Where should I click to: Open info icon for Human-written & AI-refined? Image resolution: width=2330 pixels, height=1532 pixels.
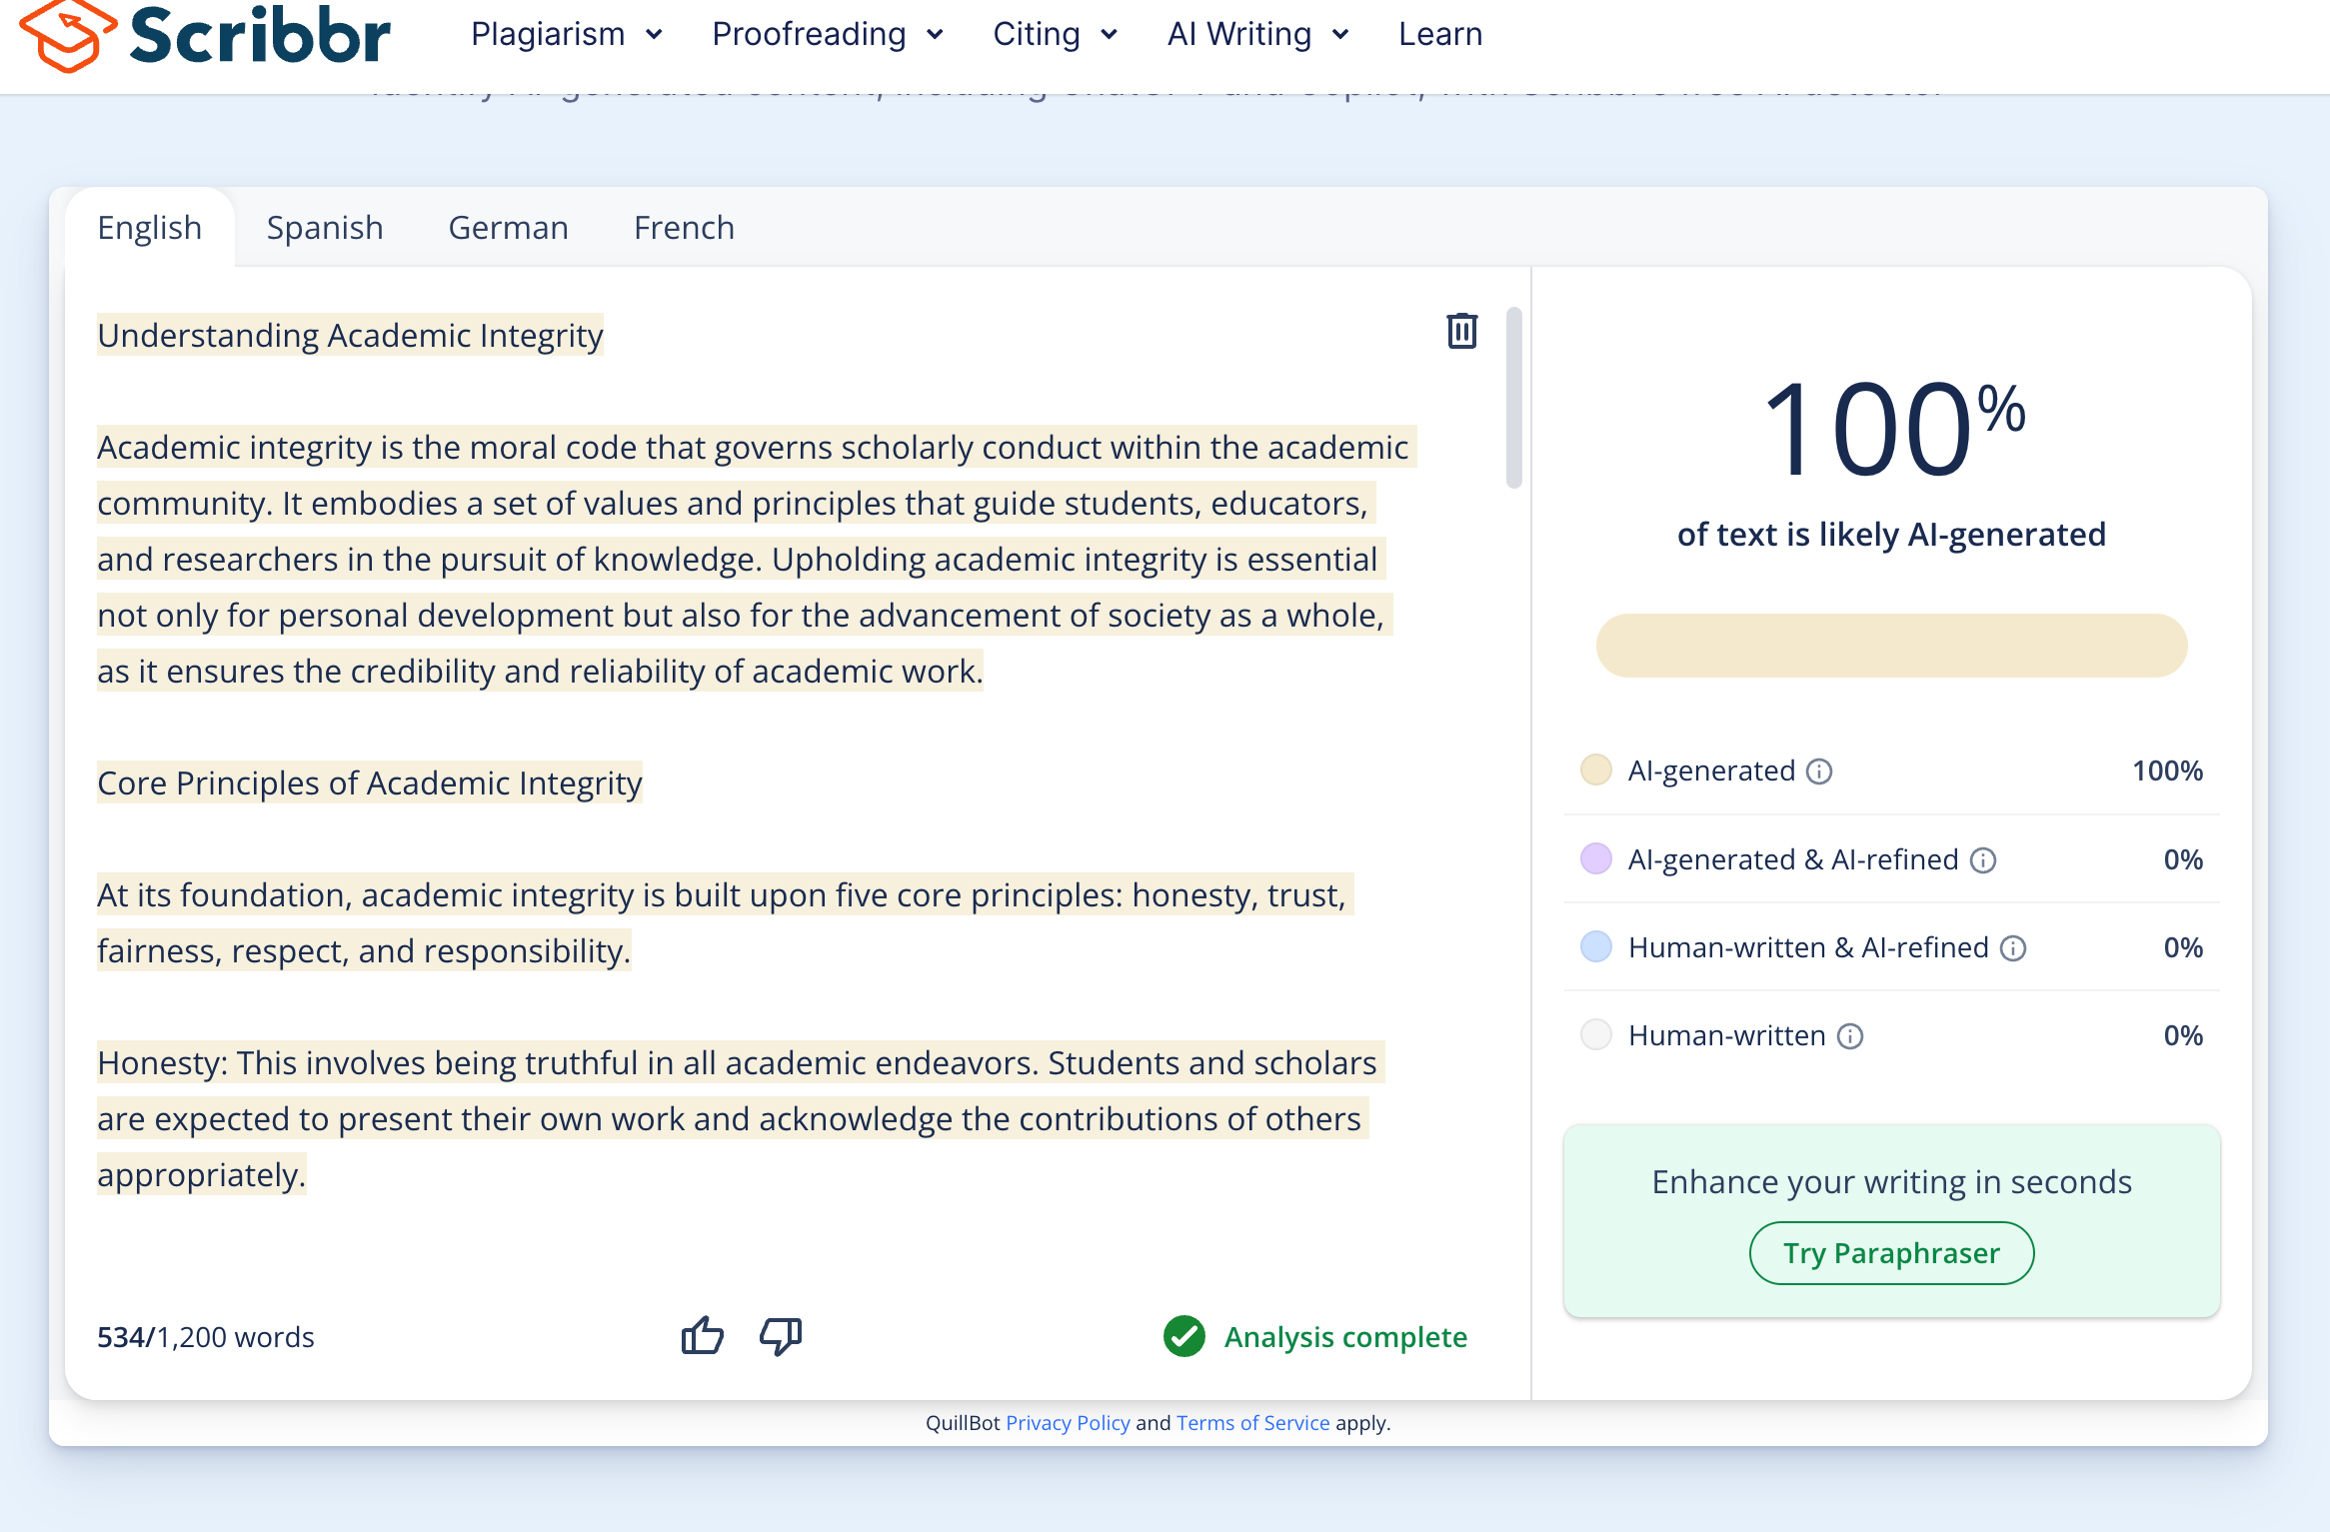[2013, 948]
